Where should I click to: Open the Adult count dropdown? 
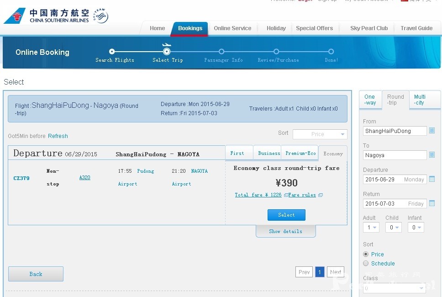pos(371,228)
